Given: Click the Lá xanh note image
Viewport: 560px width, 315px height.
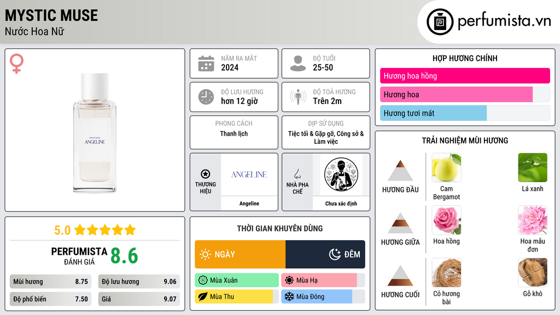Looking at the screenshot, I should coord(533,167).
